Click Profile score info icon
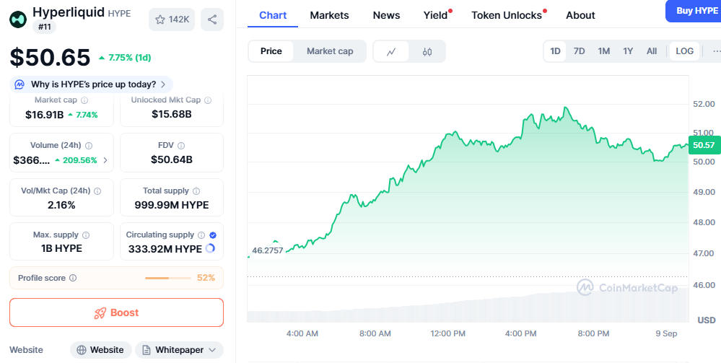The image size is (721, 363). point(73,278)
